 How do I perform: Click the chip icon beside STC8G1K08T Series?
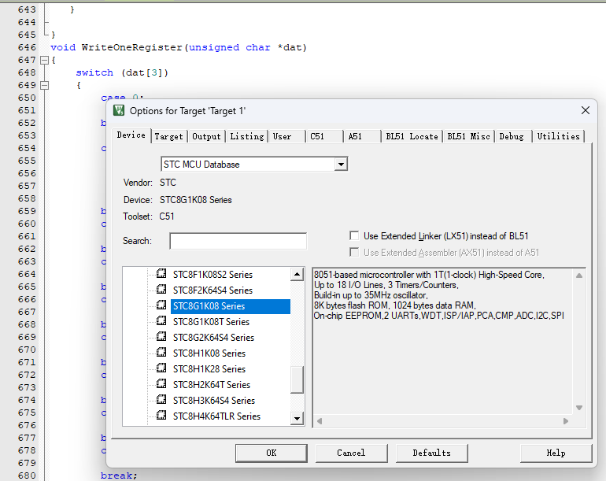(x=161, y=321)
